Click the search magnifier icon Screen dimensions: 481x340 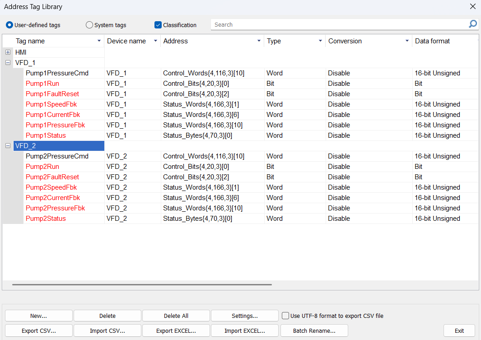[x=472, y=24]
